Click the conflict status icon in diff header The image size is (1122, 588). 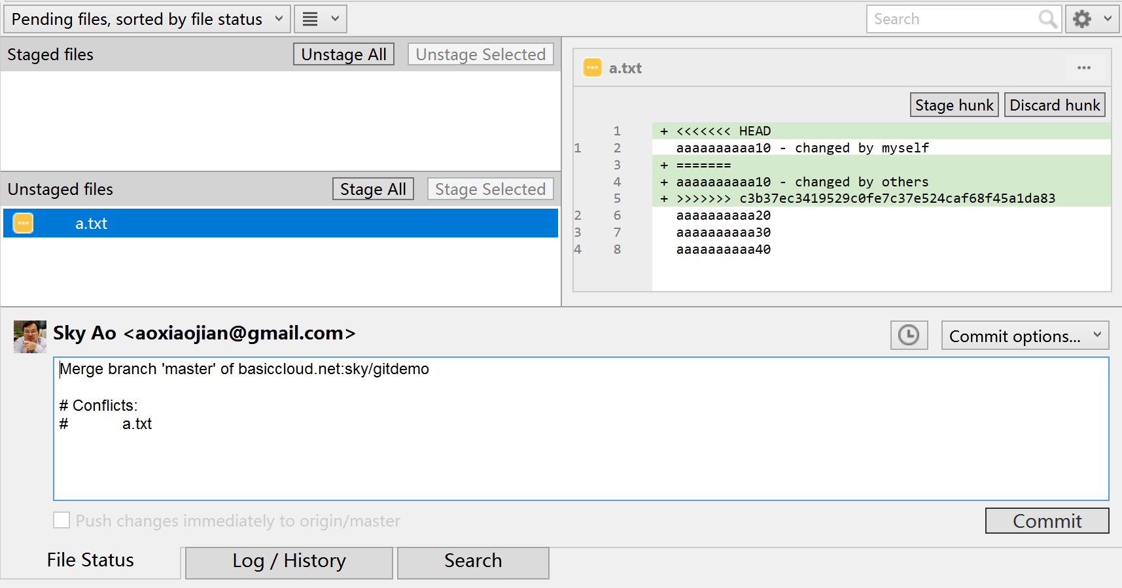point(592,68)
